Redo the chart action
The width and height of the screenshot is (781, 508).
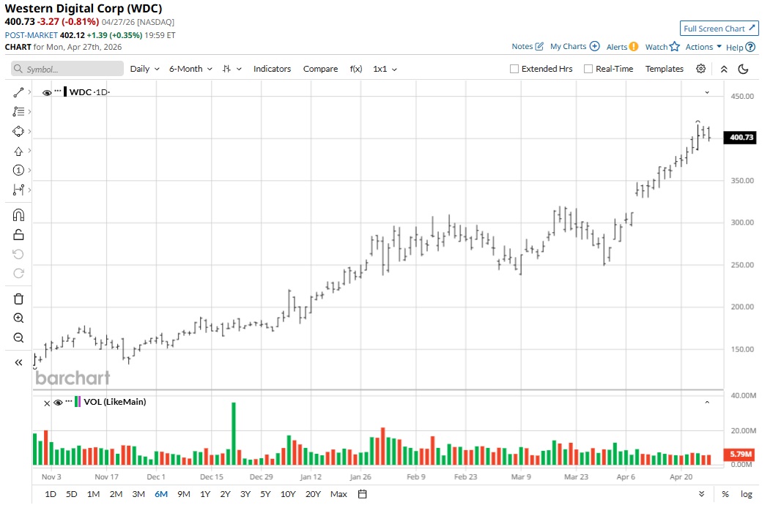tap(18, 273)
